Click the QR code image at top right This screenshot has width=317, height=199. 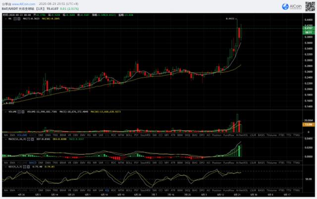point(310,6)
